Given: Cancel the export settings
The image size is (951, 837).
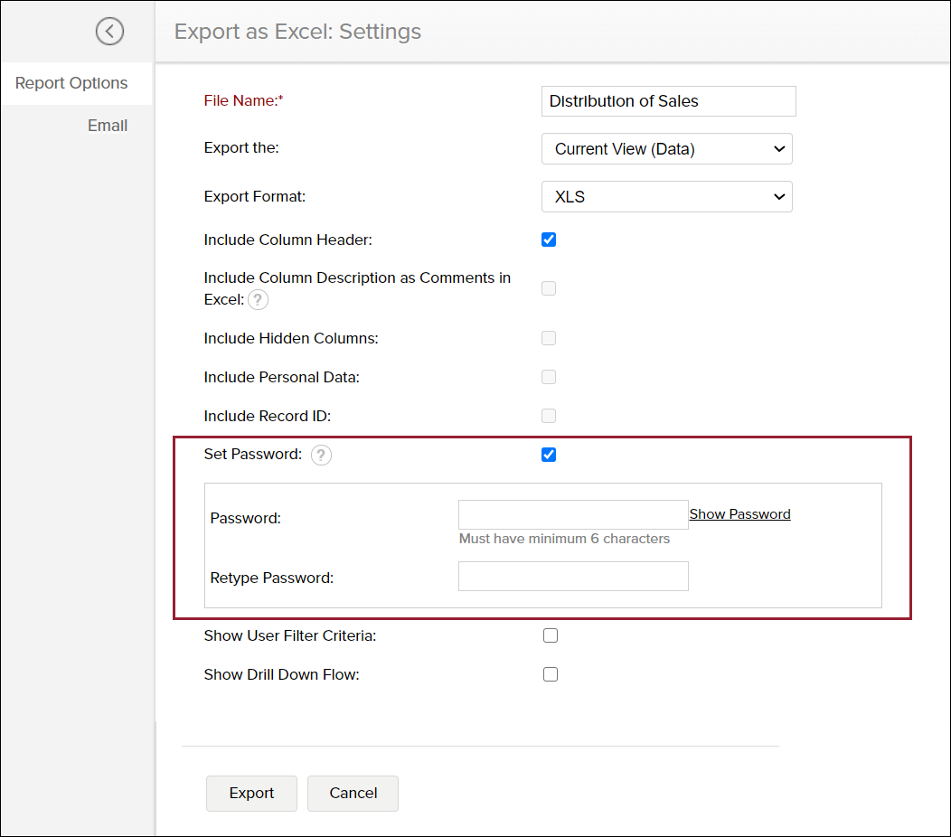Looking at the screenshot, I should (353, 793).
